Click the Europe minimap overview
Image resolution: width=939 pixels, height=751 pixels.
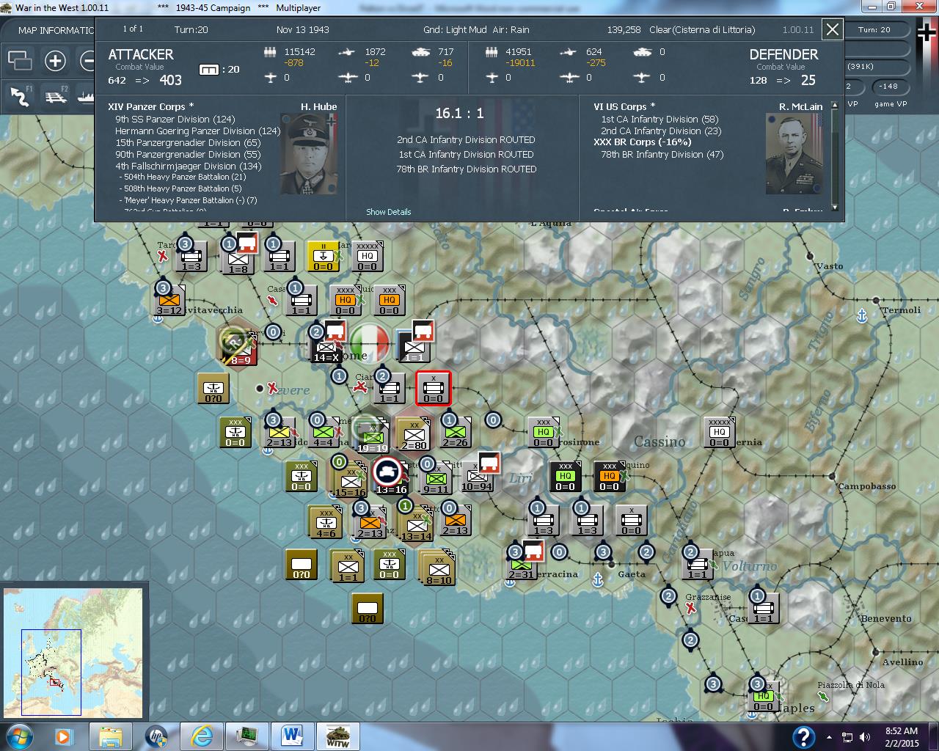click(73, 652)
